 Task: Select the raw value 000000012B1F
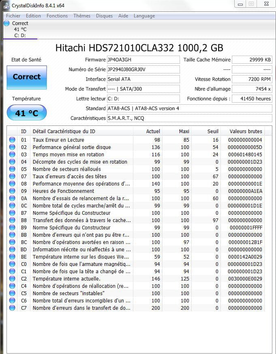click(x=245, y=242)
